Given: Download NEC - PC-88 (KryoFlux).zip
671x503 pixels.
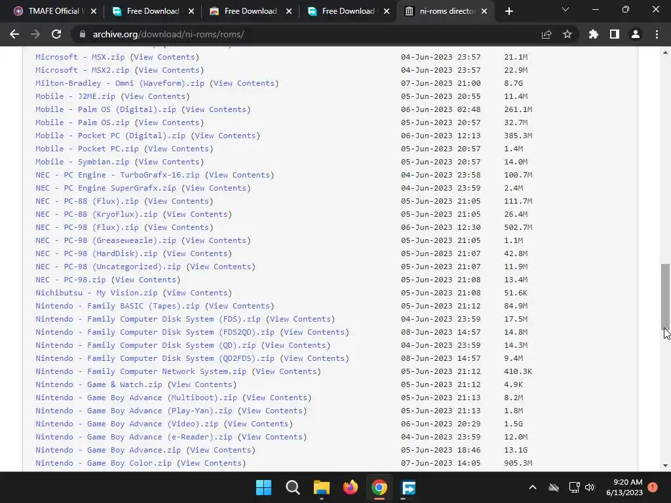Looking at the screenshot, I should tap(96, 214).
